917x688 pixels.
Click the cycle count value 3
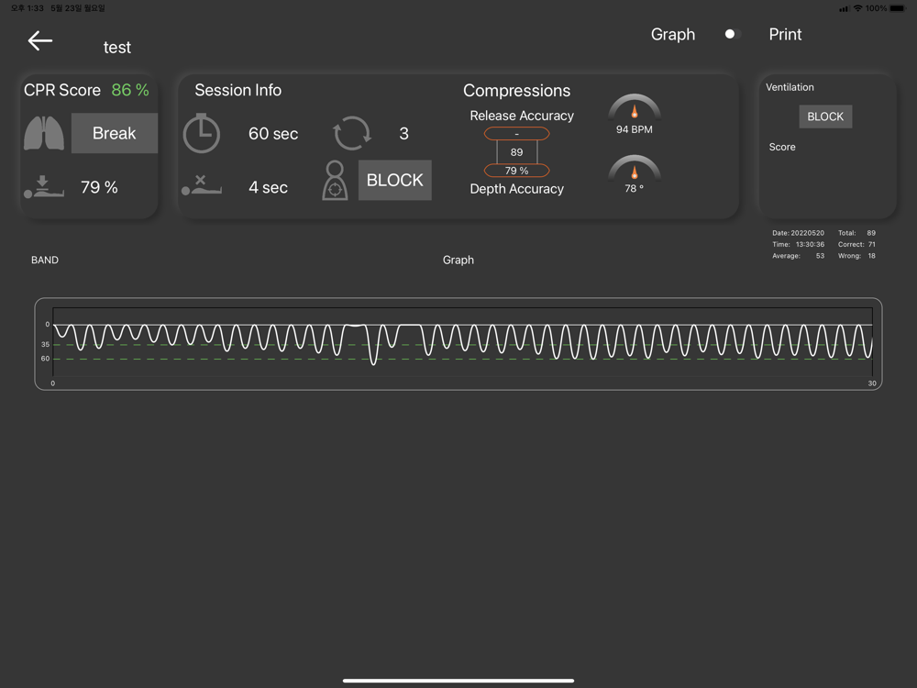tap(403, 133)
